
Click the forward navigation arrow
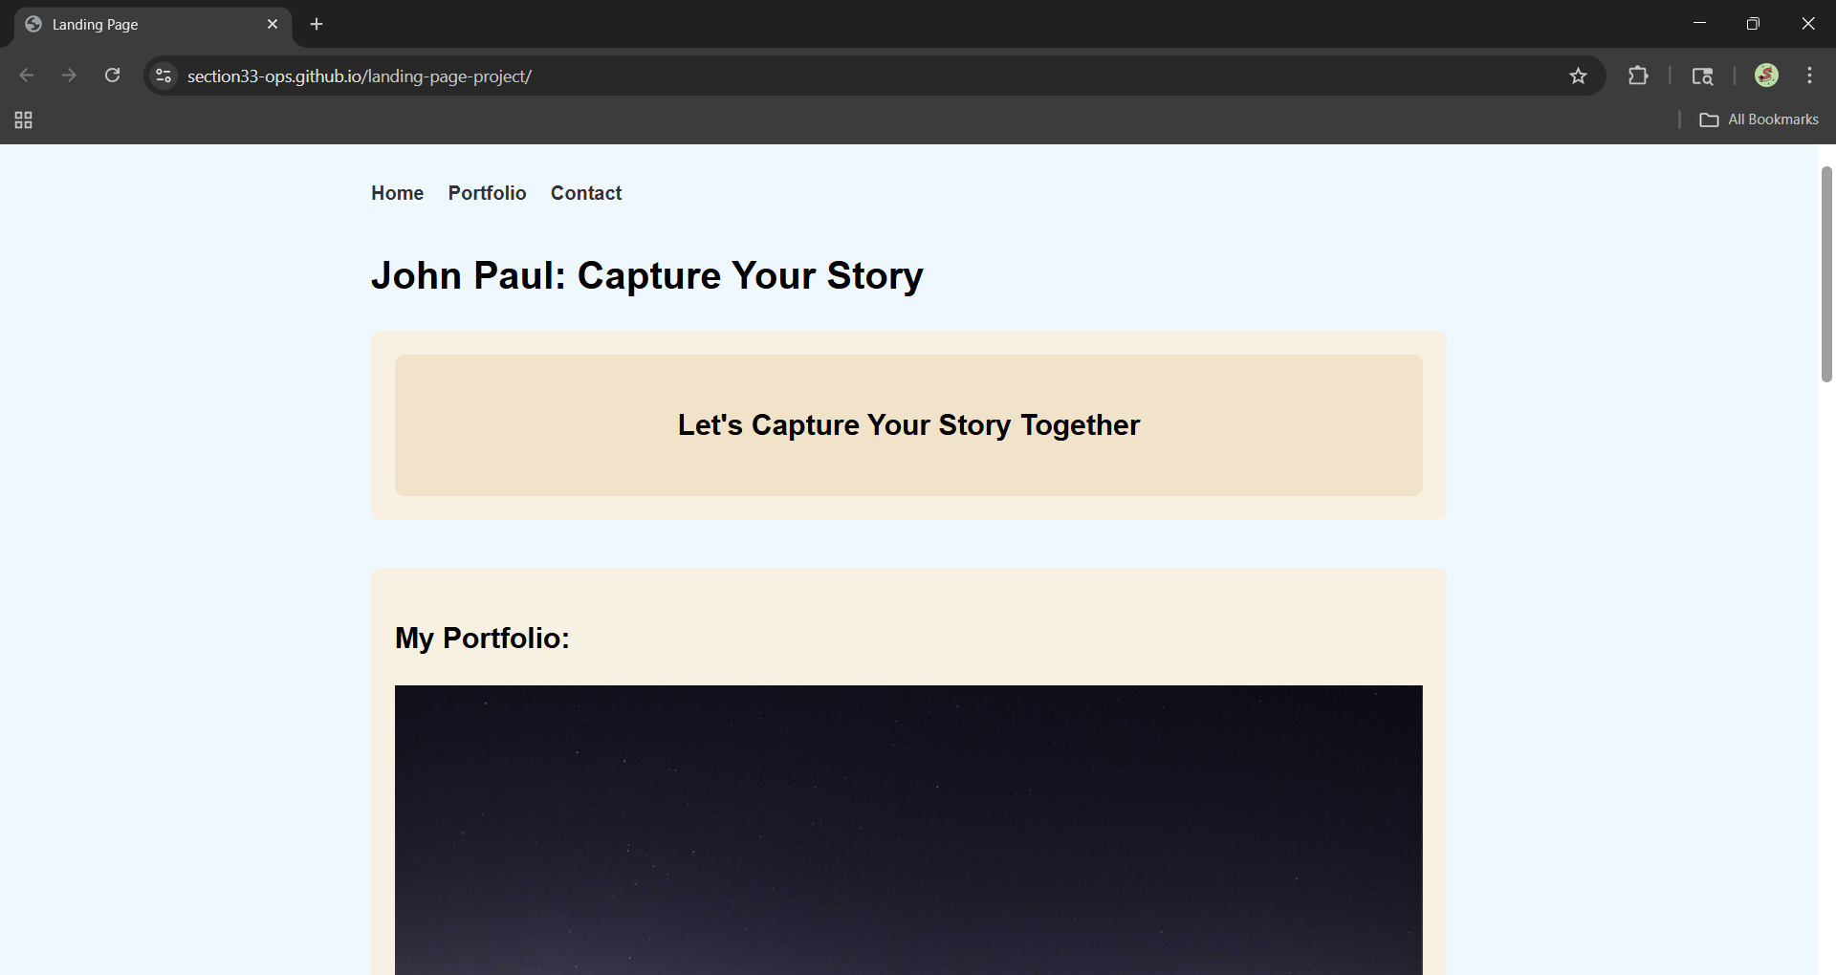(69, 76)
